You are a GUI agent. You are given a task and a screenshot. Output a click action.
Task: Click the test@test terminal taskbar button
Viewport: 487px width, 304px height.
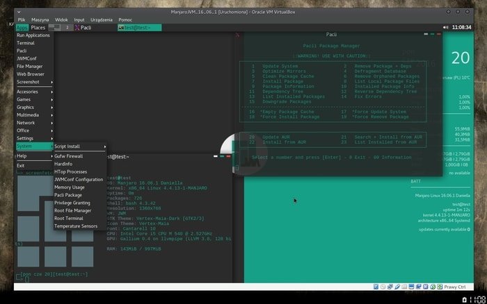tap(139, 28)
